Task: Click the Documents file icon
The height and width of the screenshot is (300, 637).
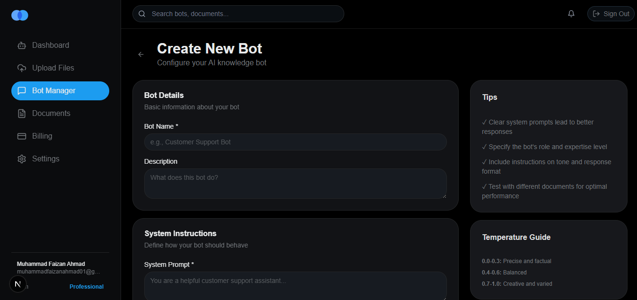Action: (x=22, y=113)
